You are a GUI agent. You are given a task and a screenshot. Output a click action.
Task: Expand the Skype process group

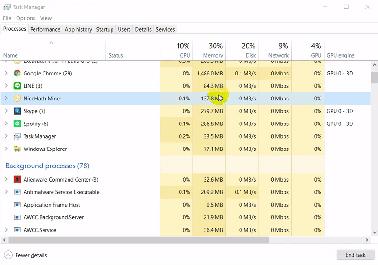click(6, 111)
